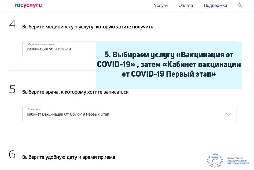Screen dimensions: 254x170
Task: Open the Поддержка navigation link
Action: click(x=215, y=5)
